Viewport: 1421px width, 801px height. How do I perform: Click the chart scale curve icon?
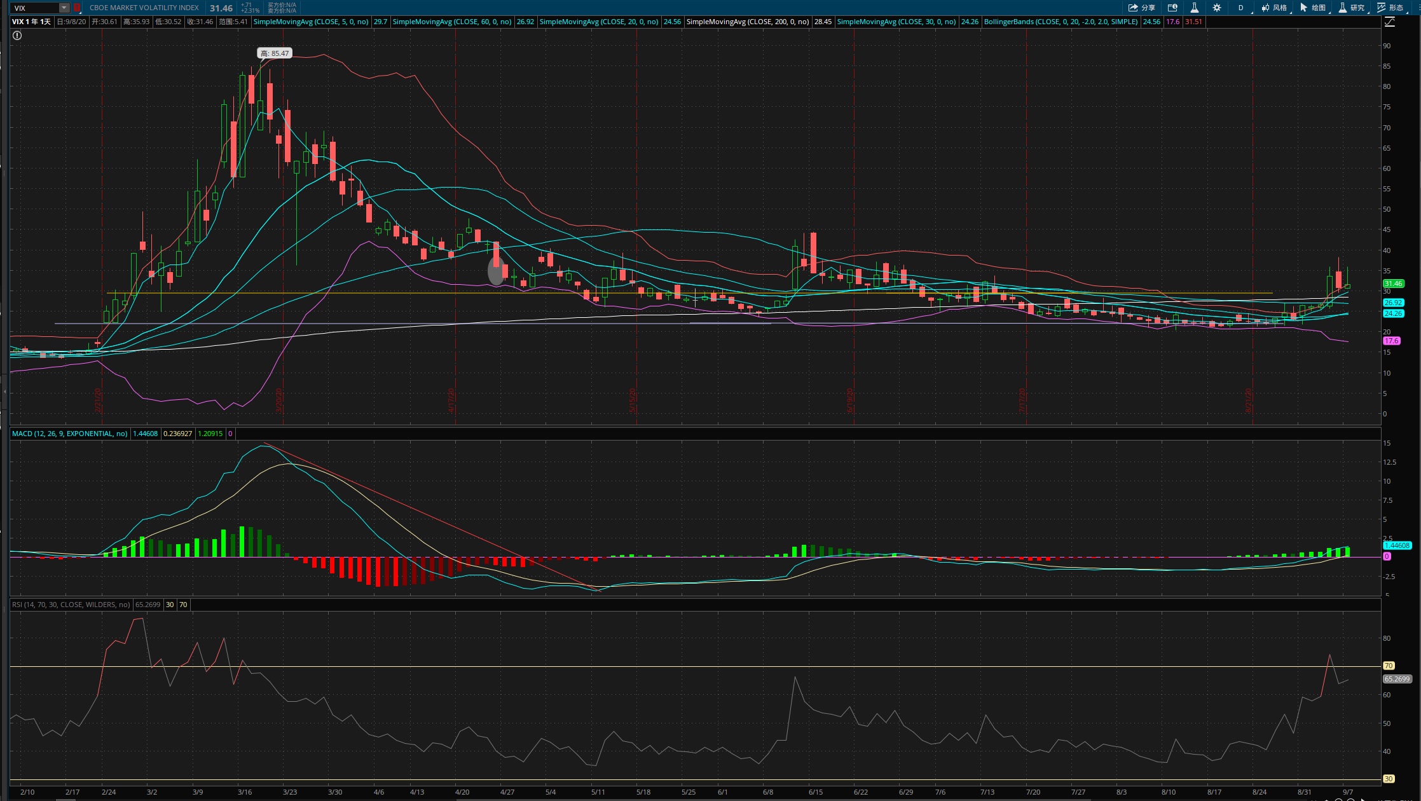[1390, 22]
